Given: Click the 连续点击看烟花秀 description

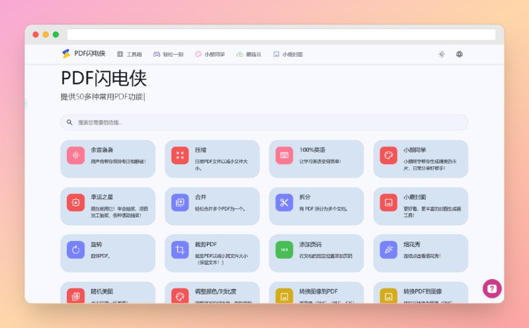Looking at the screenshot, I should tap(422, 256).
